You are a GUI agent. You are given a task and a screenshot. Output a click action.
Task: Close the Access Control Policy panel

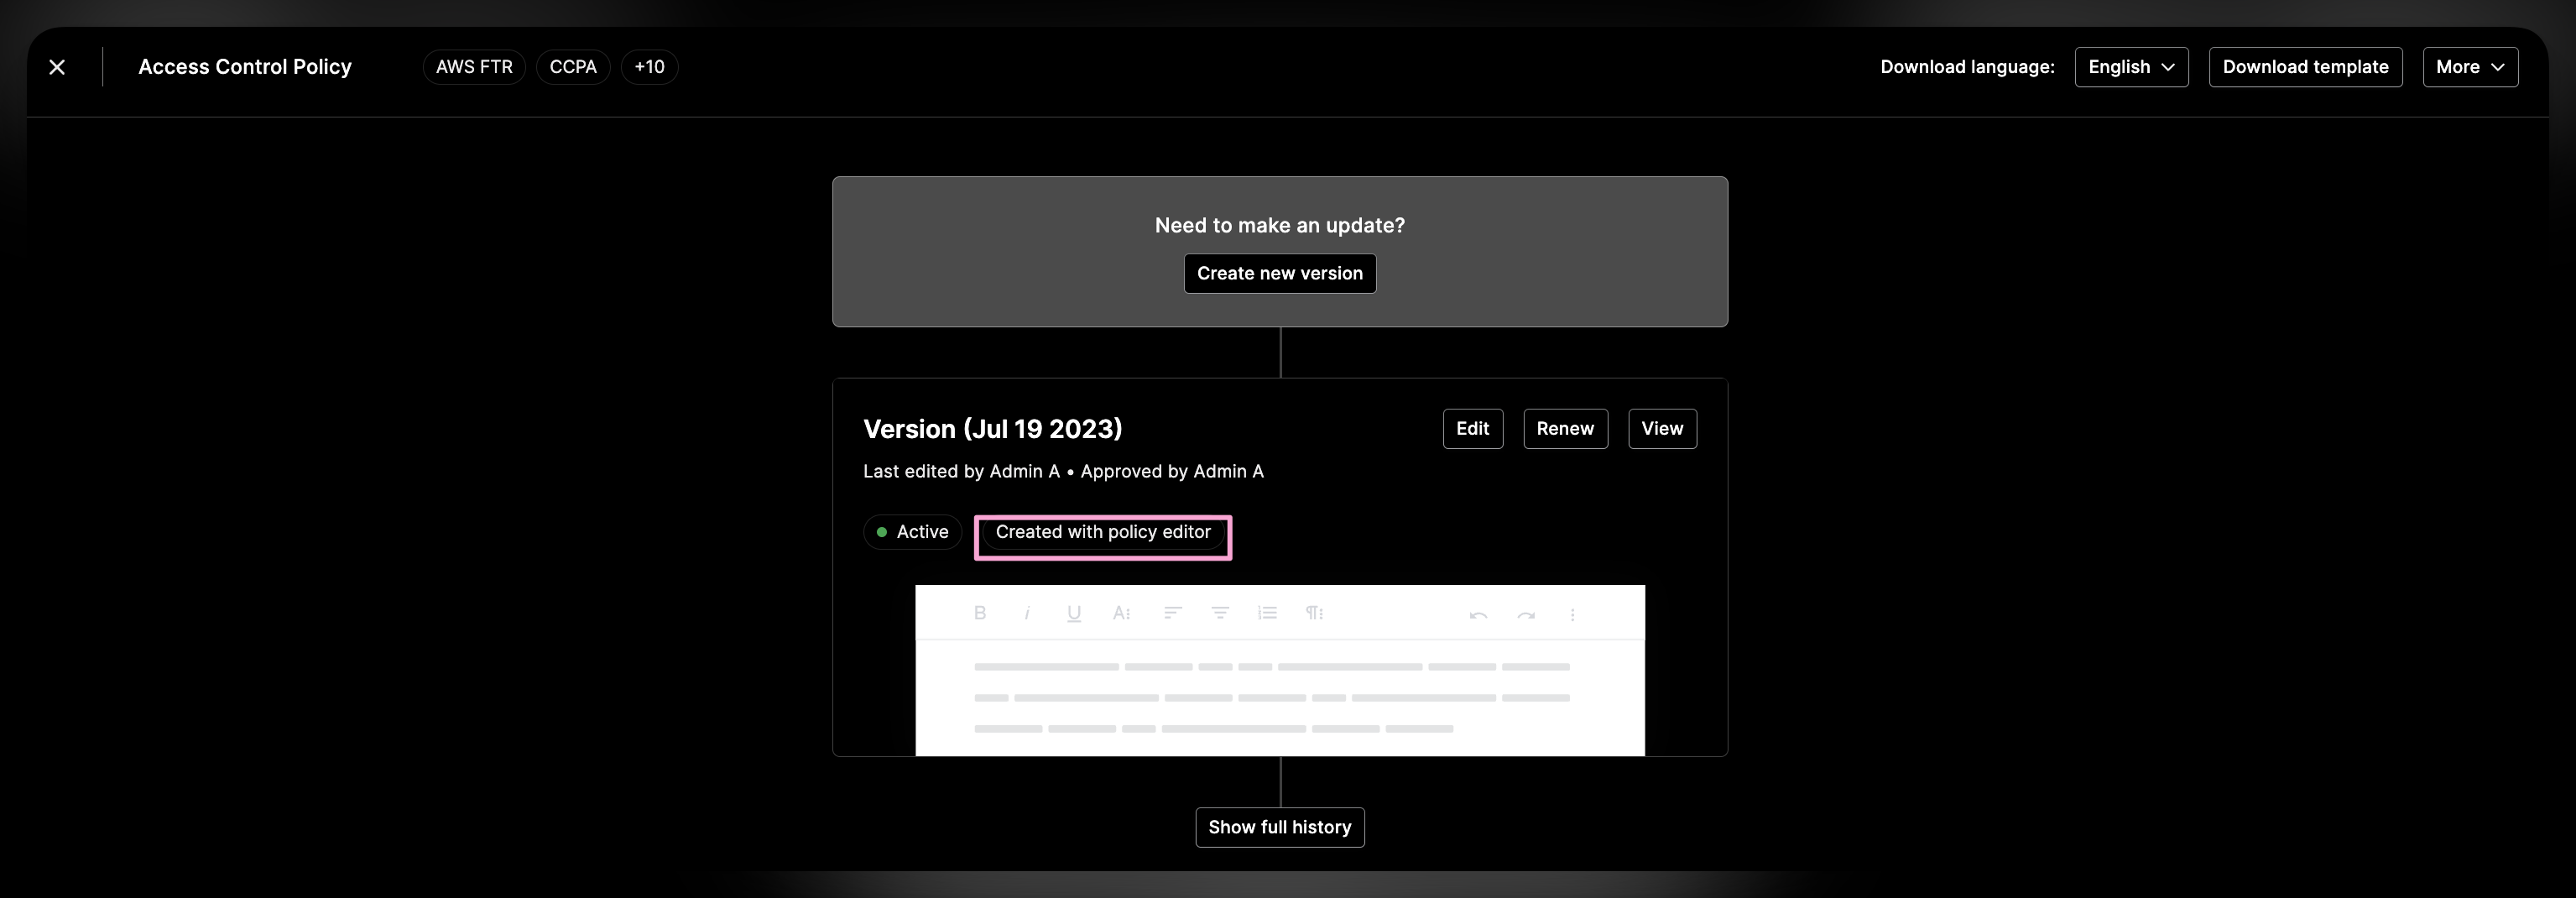pyautogui.click(x=57, y=67)
